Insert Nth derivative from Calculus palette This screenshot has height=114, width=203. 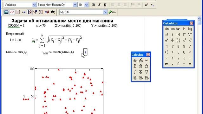(x=141, y=60)
